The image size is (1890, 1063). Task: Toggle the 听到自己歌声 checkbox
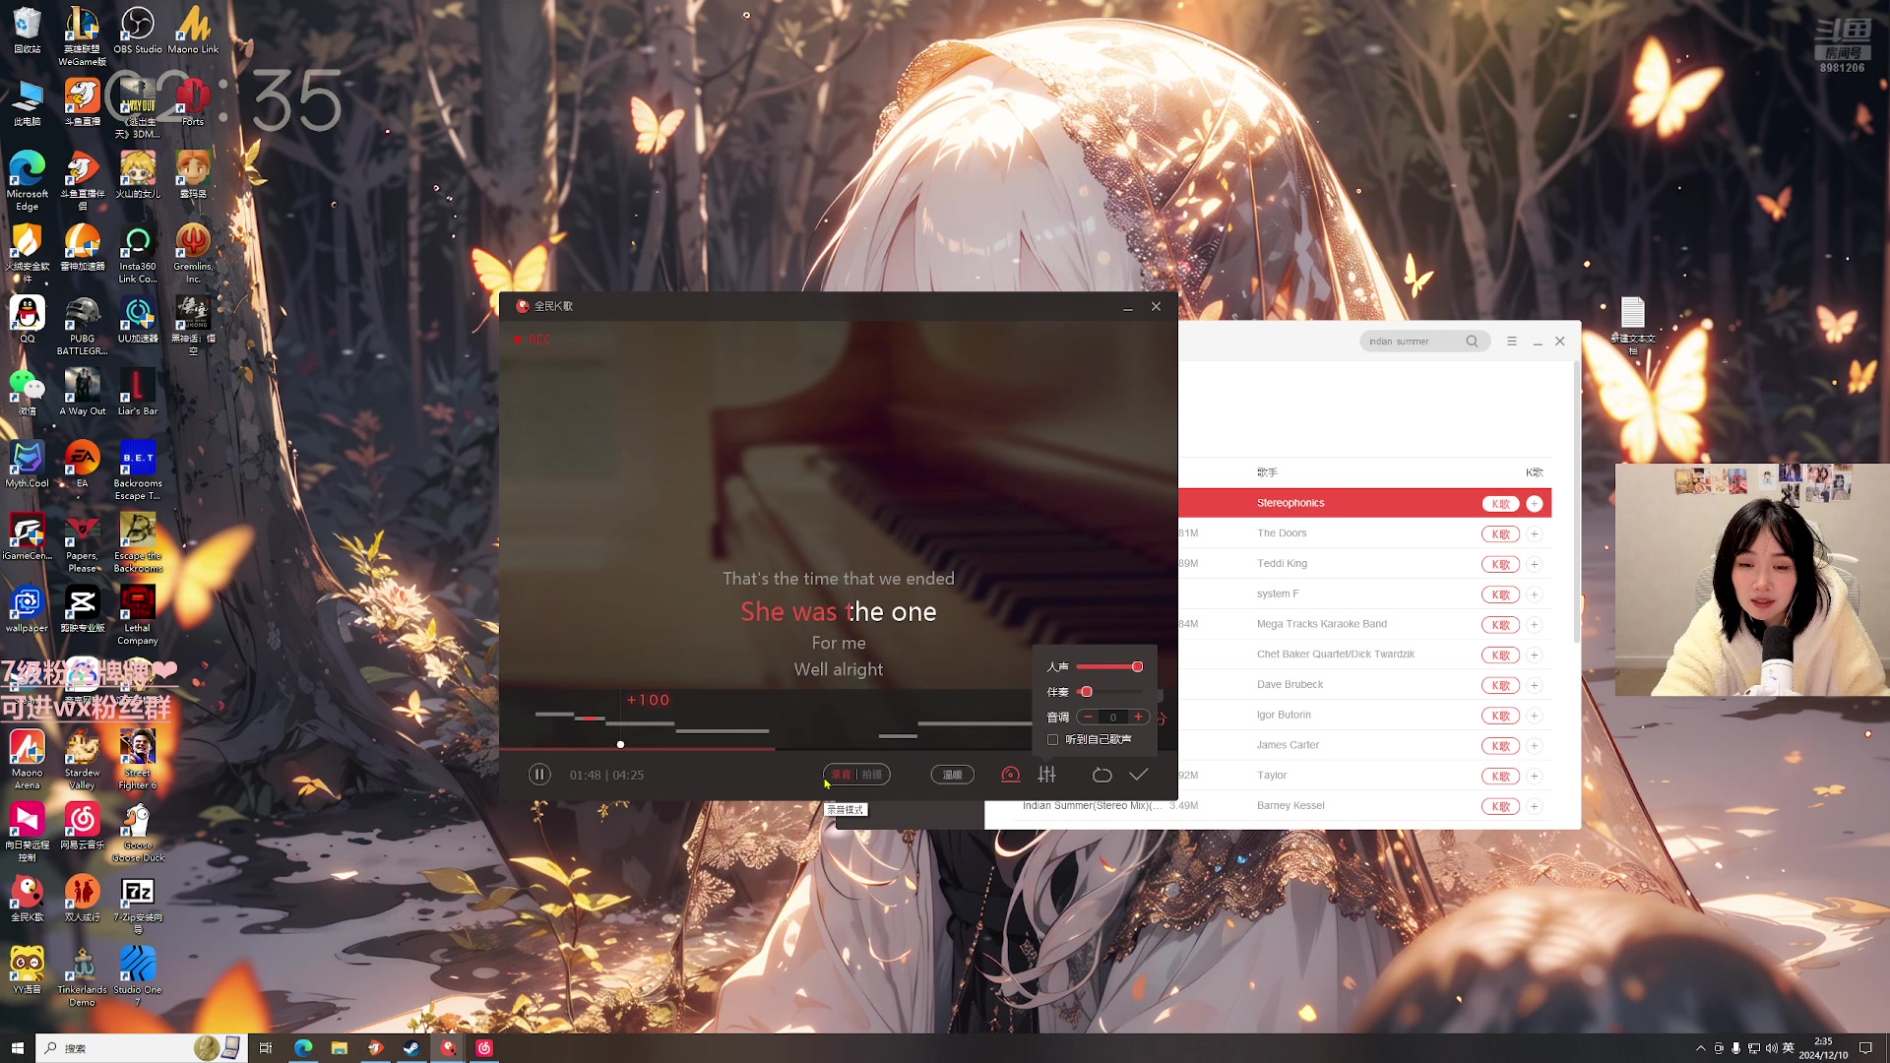click(x=1054, y=738)
